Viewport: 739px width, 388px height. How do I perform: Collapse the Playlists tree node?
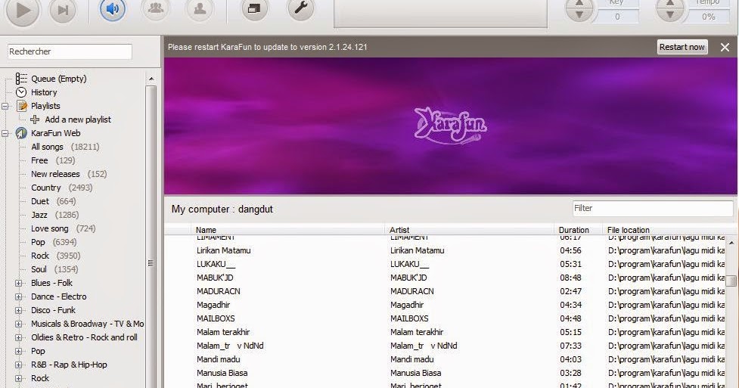[5, 106]
